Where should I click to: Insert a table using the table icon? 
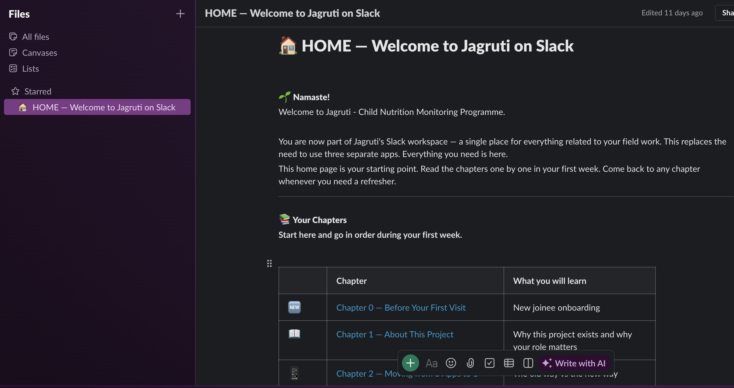[509, 363]
